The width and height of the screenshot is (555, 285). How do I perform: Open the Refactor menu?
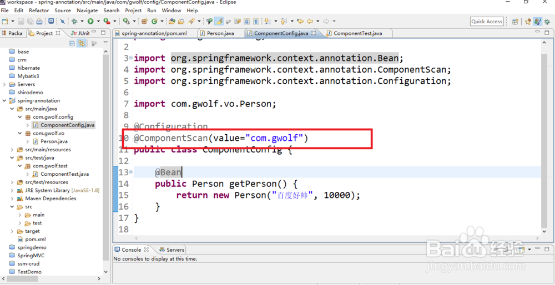(39, 11)
